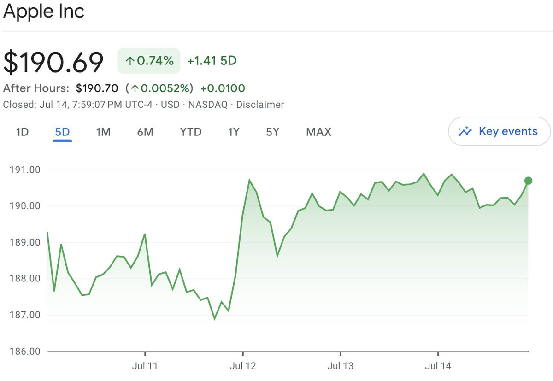Click the 190.00 y-axis label

click(24, 206)
